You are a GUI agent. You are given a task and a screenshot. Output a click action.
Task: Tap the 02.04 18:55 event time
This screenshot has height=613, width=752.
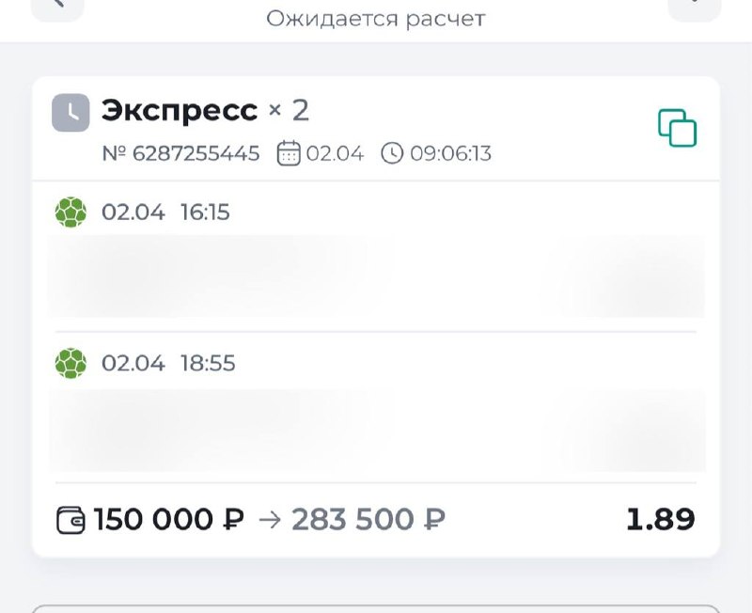click(x=168, y=363)
